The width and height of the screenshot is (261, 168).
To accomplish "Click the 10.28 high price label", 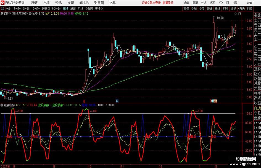I will click(220, 18).
